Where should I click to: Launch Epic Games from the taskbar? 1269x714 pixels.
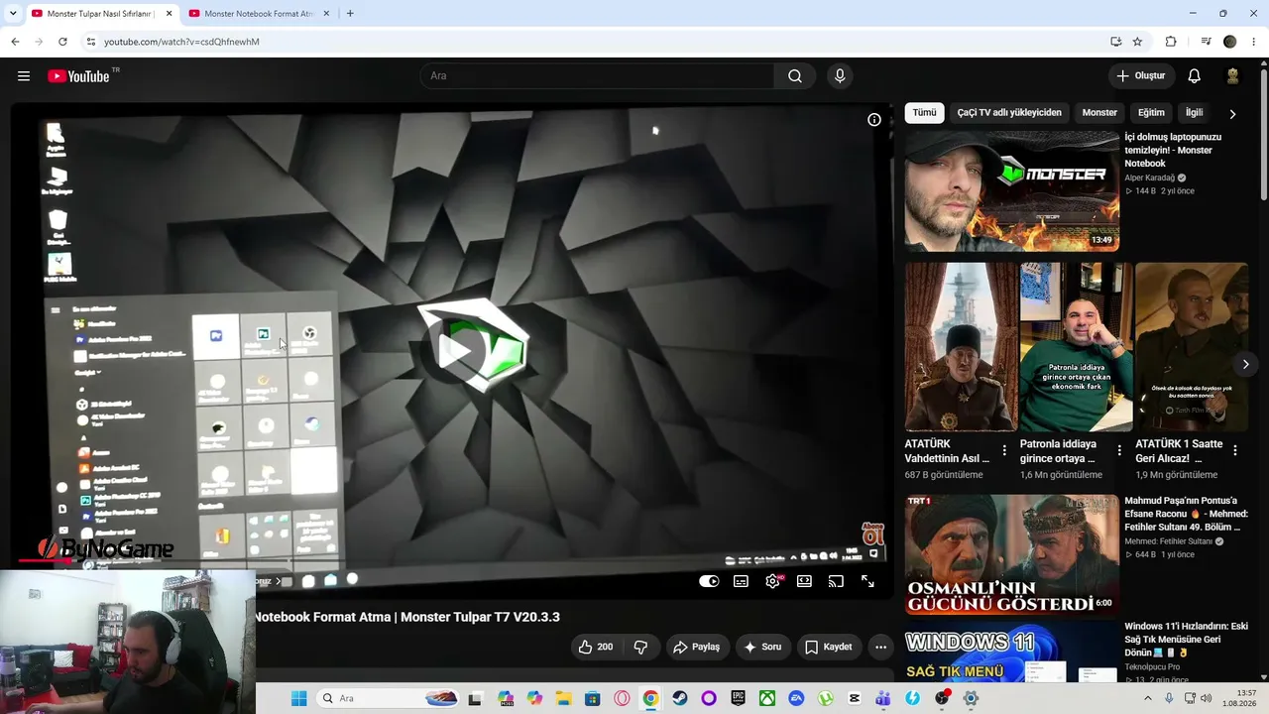738,698
